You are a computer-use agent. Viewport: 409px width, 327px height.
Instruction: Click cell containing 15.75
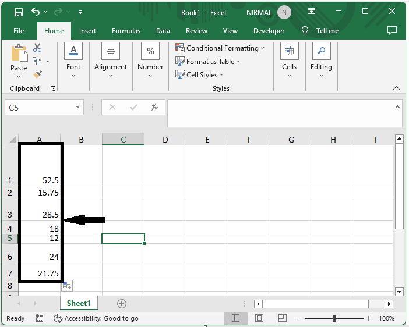[41, 192]
